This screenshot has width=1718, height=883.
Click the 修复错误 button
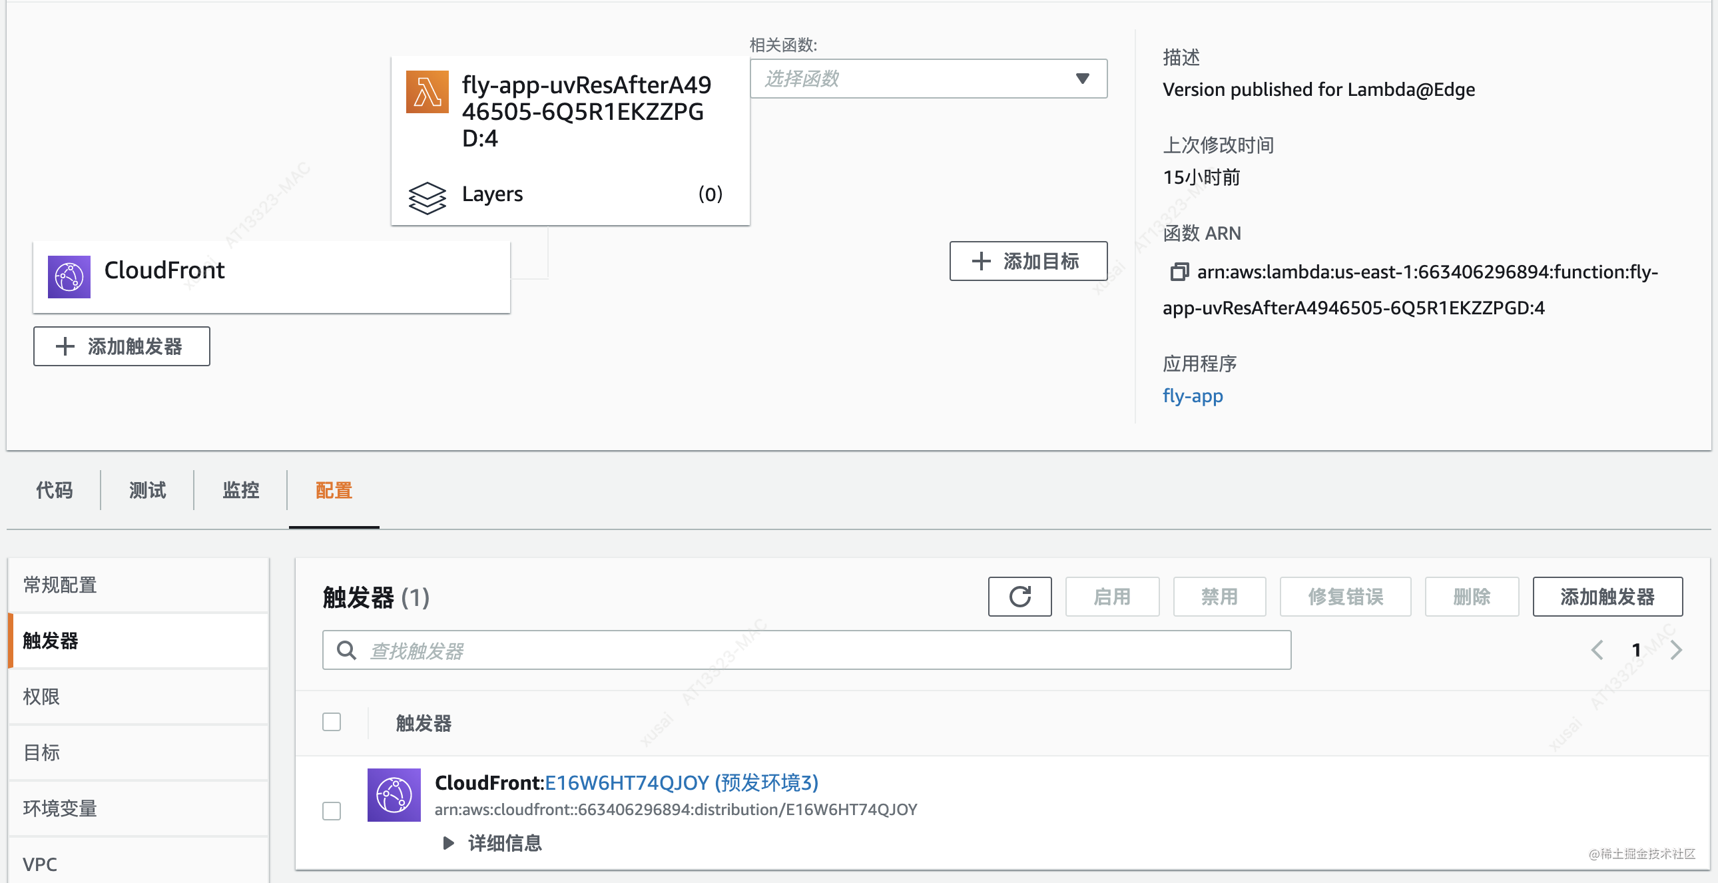click(x=1345, y=596)
